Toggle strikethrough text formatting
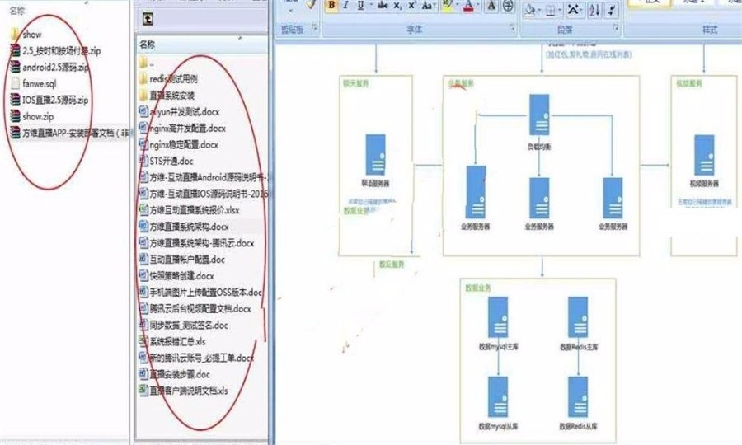 (x=383, y=5)
